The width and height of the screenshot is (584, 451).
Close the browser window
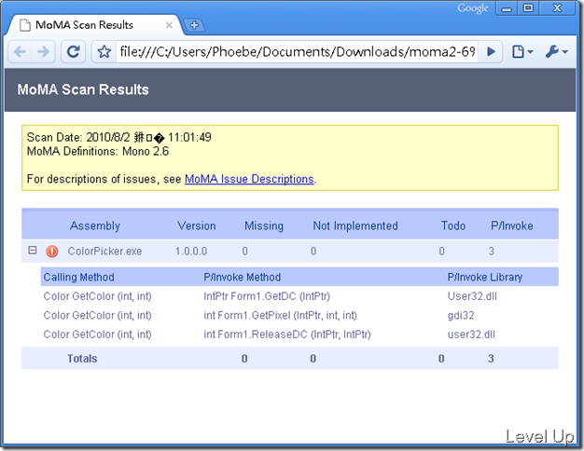557,8
